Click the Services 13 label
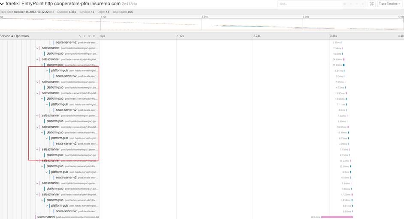The image size is (404, 219). click(87, 12)
